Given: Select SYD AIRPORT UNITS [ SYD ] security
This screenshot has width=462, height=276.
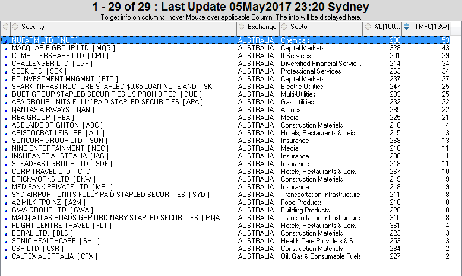Looking at the screenshot, I should click(x=111, y=195).
